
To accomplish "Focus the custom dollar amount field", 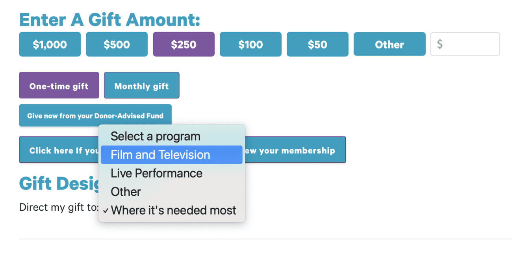I will 465,44.
